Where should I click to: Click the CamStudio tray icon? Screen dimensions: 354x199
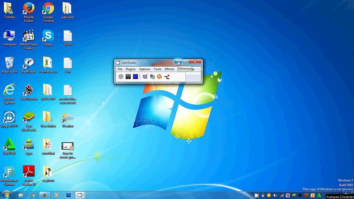(x=256, y=196)
